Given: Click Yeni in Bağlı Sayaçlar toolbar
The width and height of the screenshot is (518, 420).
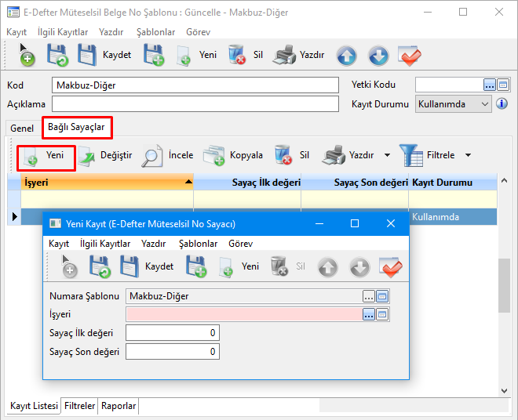Looking at the screenshot, I should (x=46, y=155).
